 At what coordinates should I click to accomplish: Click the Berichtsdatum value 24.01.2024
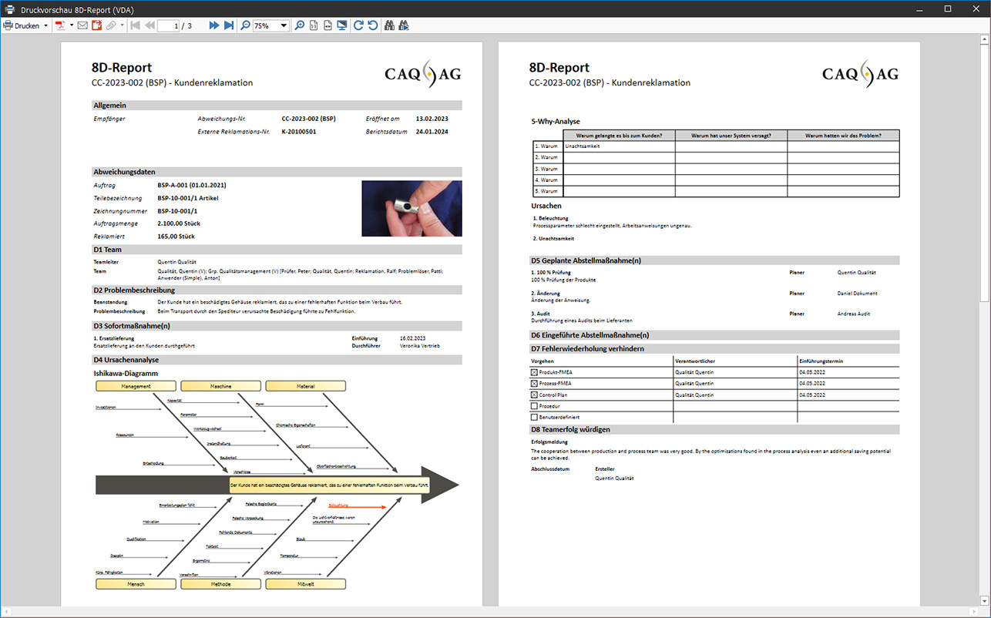432,132
